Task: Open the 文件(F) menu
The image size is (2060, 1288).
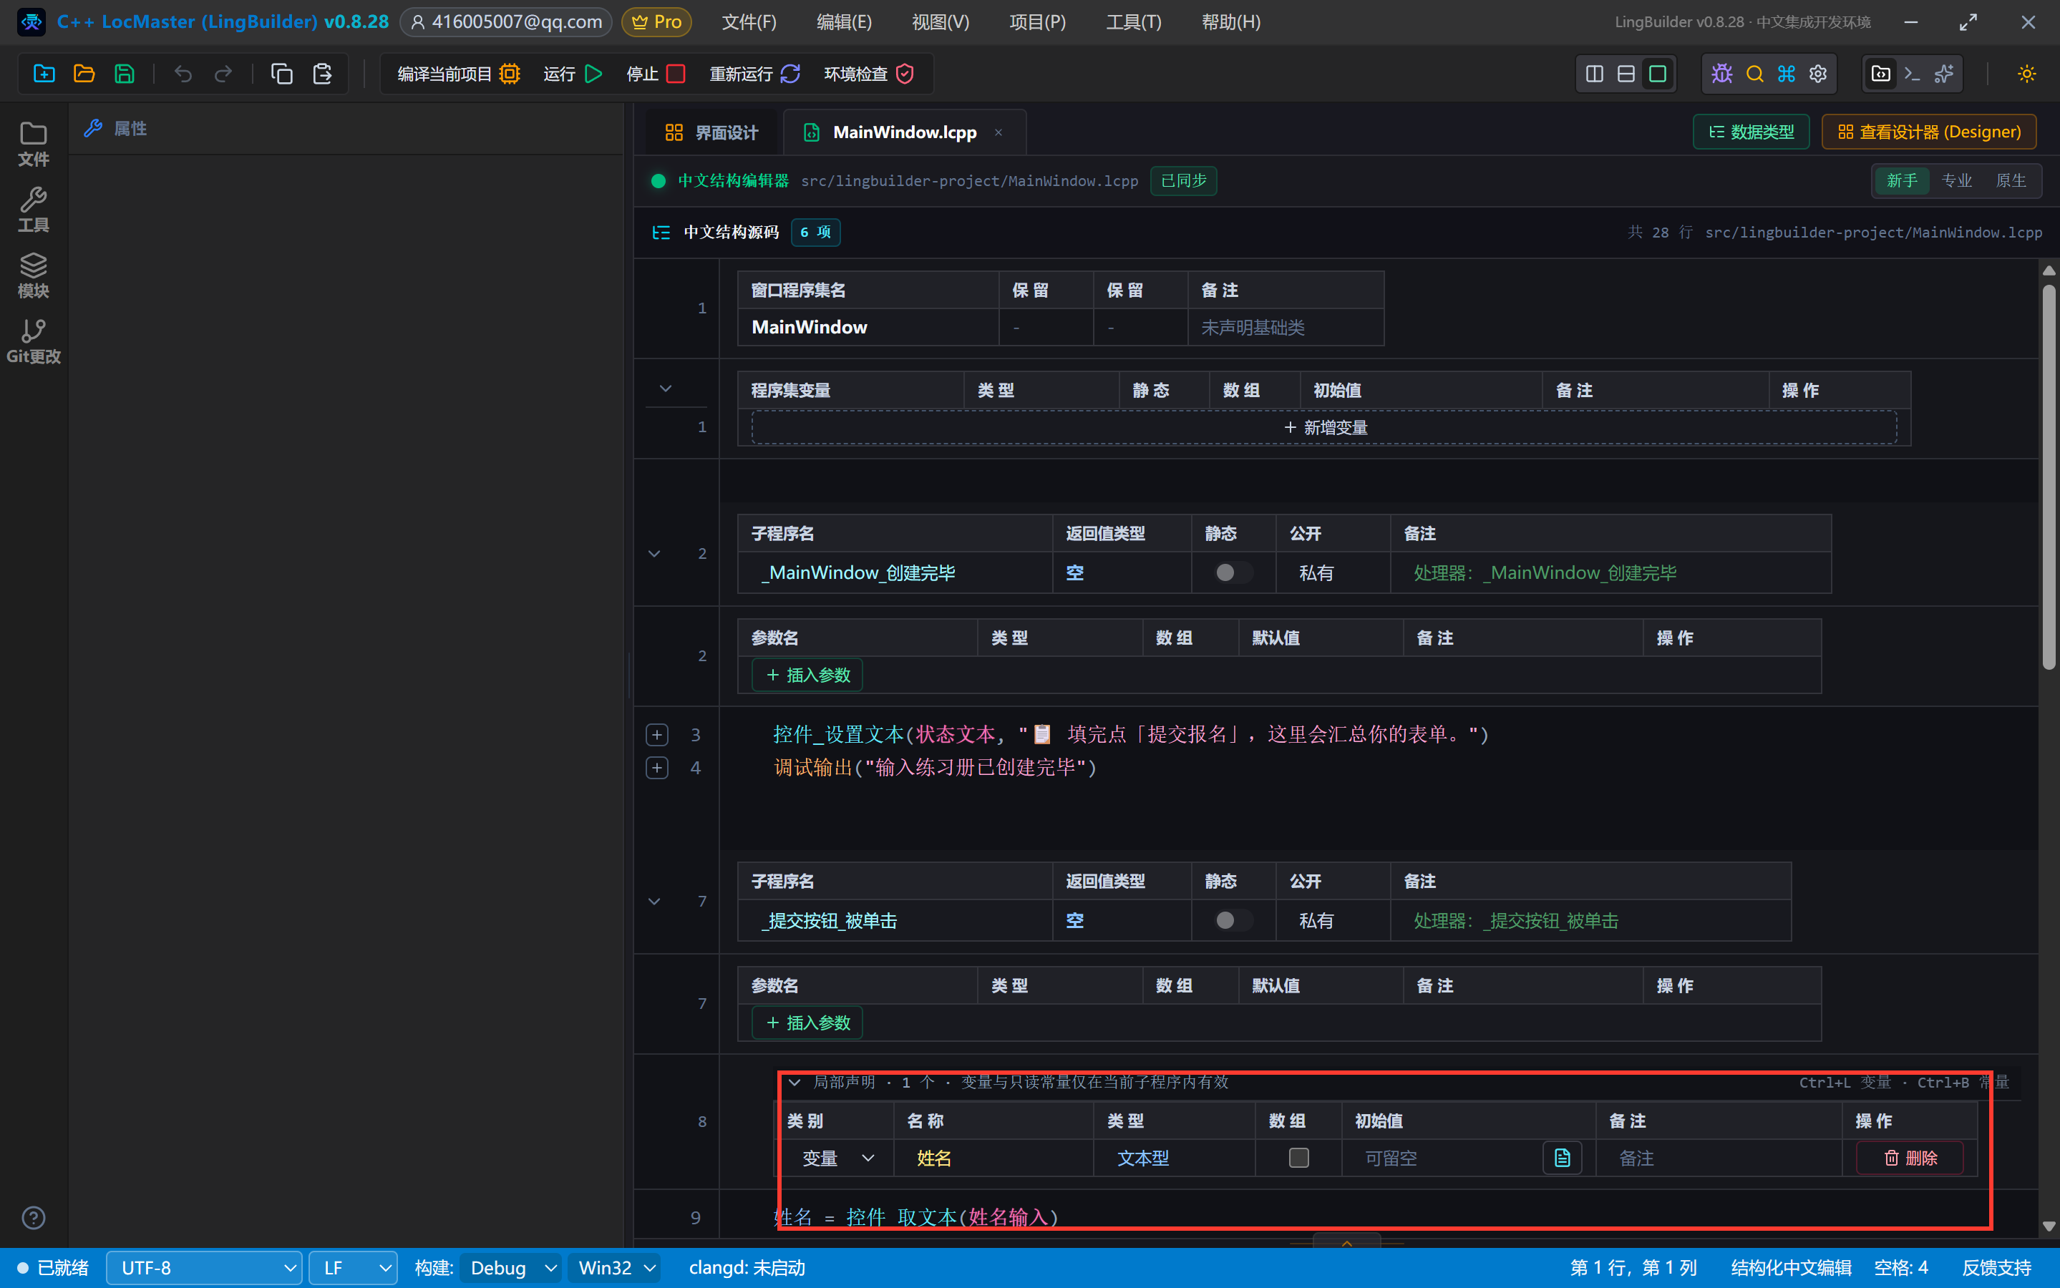Action: pyautogui.click(x=749, y=22)
